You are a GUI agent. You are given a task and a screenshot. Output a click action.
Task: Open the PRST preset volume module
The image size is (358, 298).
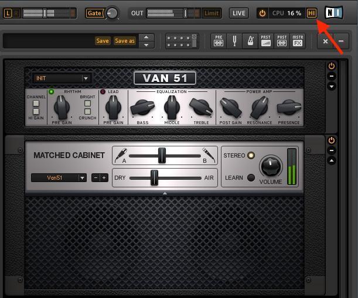pyautogui.click(x=266, y=41)
